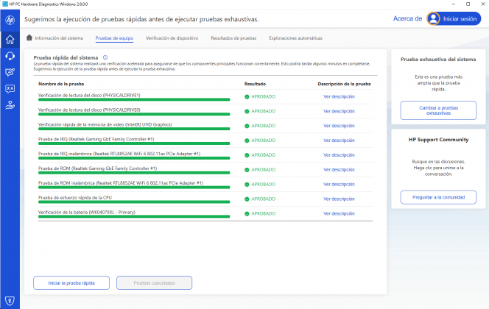Open the language translation sidebar icon
This screenshot has width=489, height=309.
pyautogui.click(x=10, y=89)
